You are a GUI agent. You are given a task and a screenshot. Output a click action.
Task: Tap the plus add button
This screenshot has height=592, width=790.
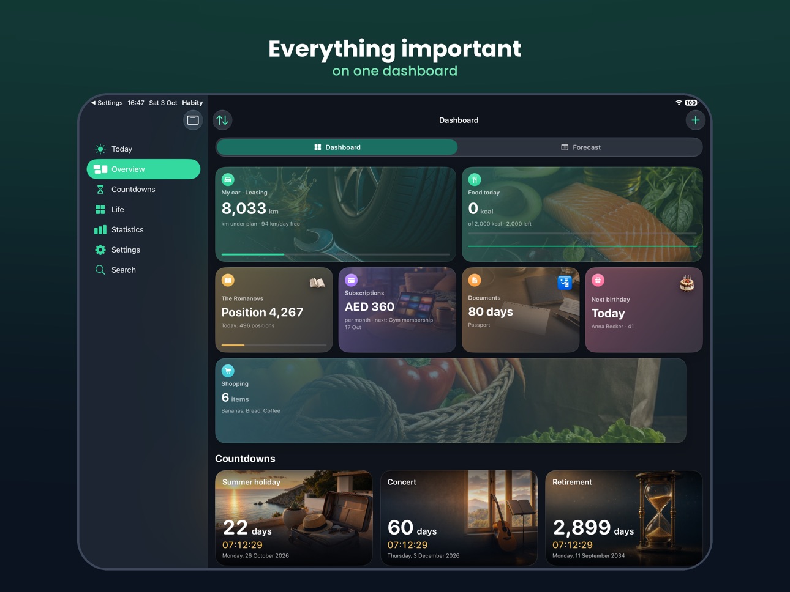[695, 120]
